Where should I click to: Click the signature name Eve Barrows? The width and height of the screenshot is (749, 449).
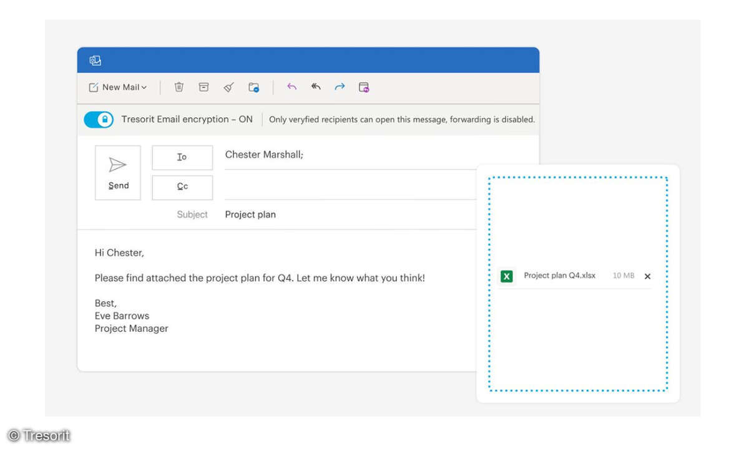click(x=122, y=316)
